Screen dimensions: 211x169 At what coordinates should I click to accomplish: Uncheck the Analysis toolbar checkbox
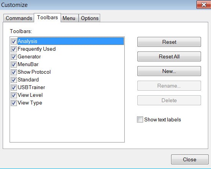14,41
